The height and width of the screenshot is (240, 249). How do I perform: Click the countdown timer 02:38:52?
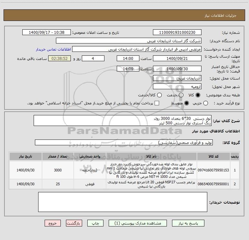(x=60, y=59)
